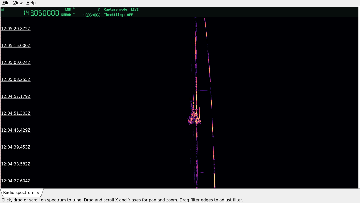Click timestamp 12:04:57.179Z
The image size is (360, 203).
(16, 96)
